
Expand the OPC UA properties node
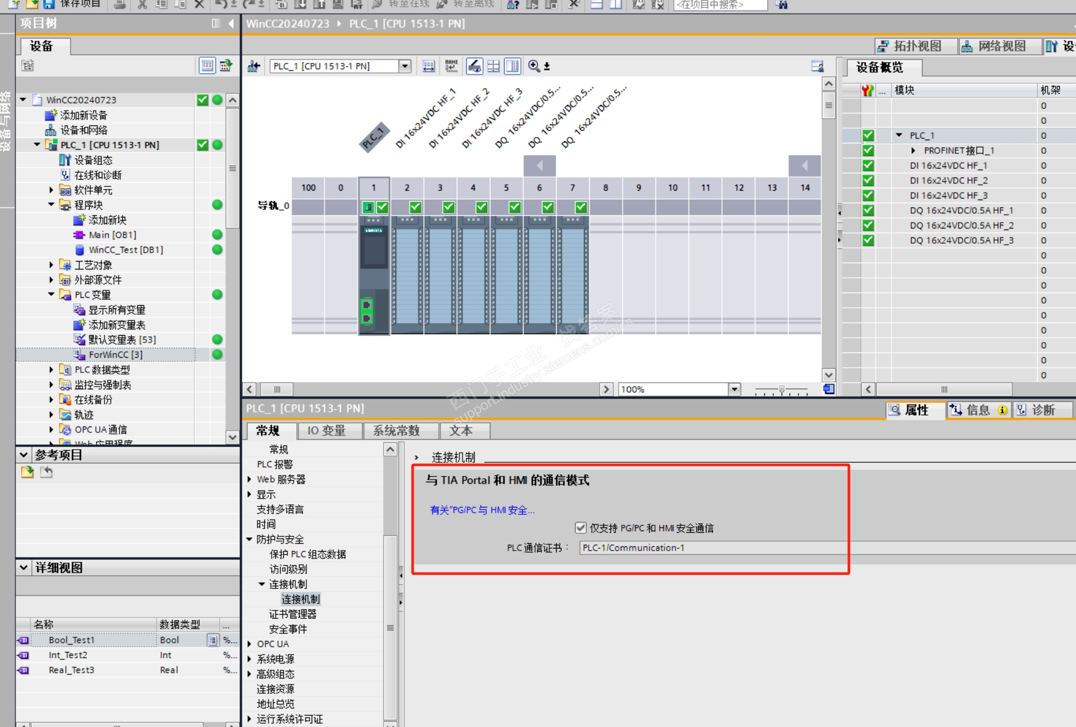coord(250,644)
